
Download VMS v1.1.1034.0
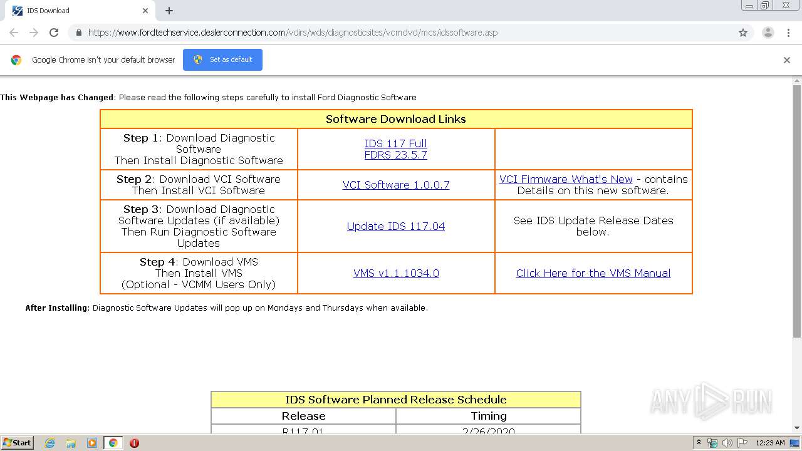click(396, 273)
